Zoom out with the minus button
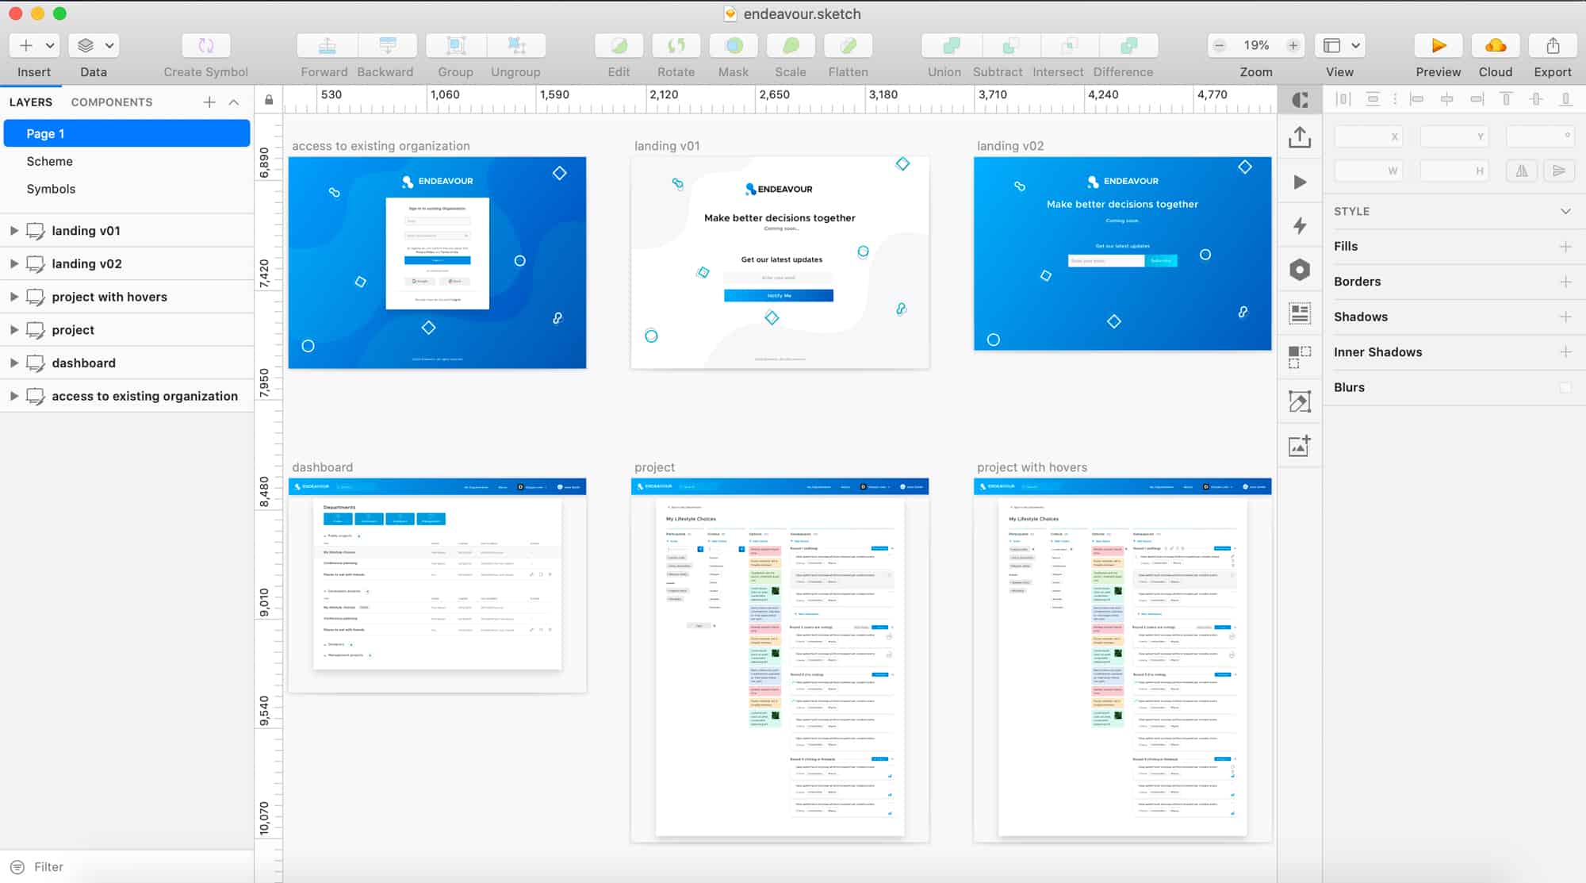 (x=1220, y=45)
